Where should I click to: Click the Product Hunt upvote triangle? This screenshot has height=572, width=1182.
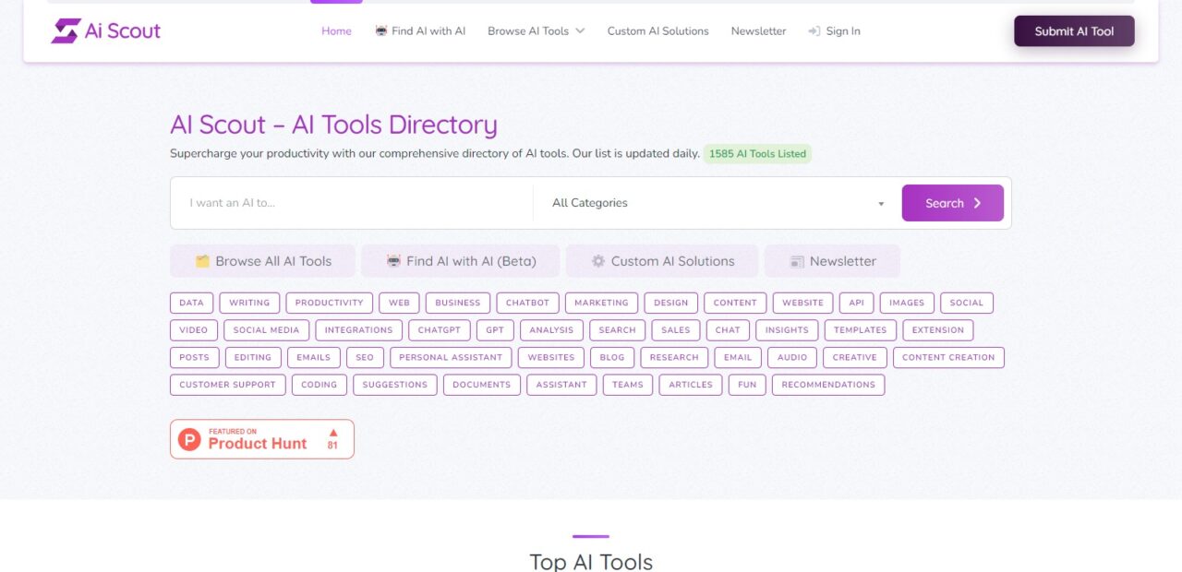point(333,432)
